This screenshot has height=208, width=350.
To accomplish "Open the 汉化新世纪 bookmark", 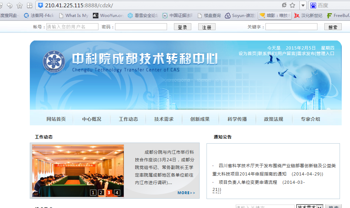I will point(308,15).
